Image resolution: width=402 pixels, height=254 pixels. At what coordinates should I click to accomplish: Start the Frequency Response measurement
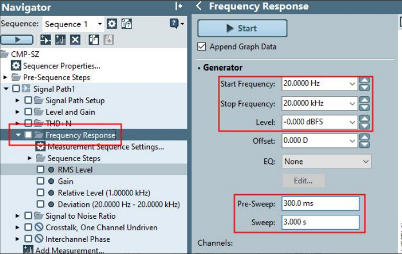(242, 28)
